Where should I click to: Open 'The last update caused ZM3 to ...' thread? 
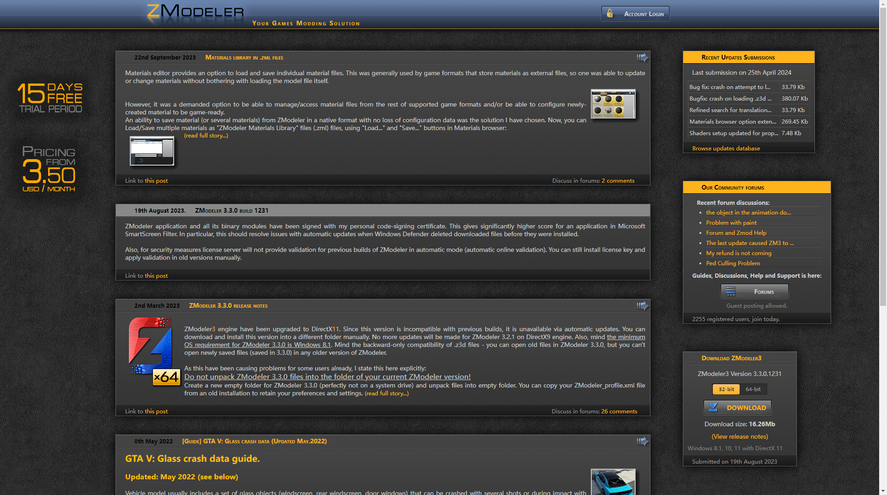tap(750, 243)
